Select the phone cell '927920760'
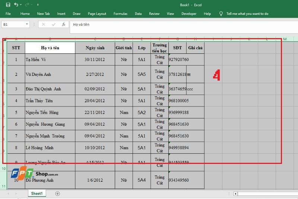Image resolution: width=298 pixels, height=199 pixels. point(177,60)
